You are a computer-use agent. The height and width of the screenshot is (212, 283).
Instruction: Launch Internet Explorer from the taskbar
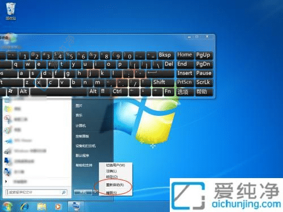[25, 207]
